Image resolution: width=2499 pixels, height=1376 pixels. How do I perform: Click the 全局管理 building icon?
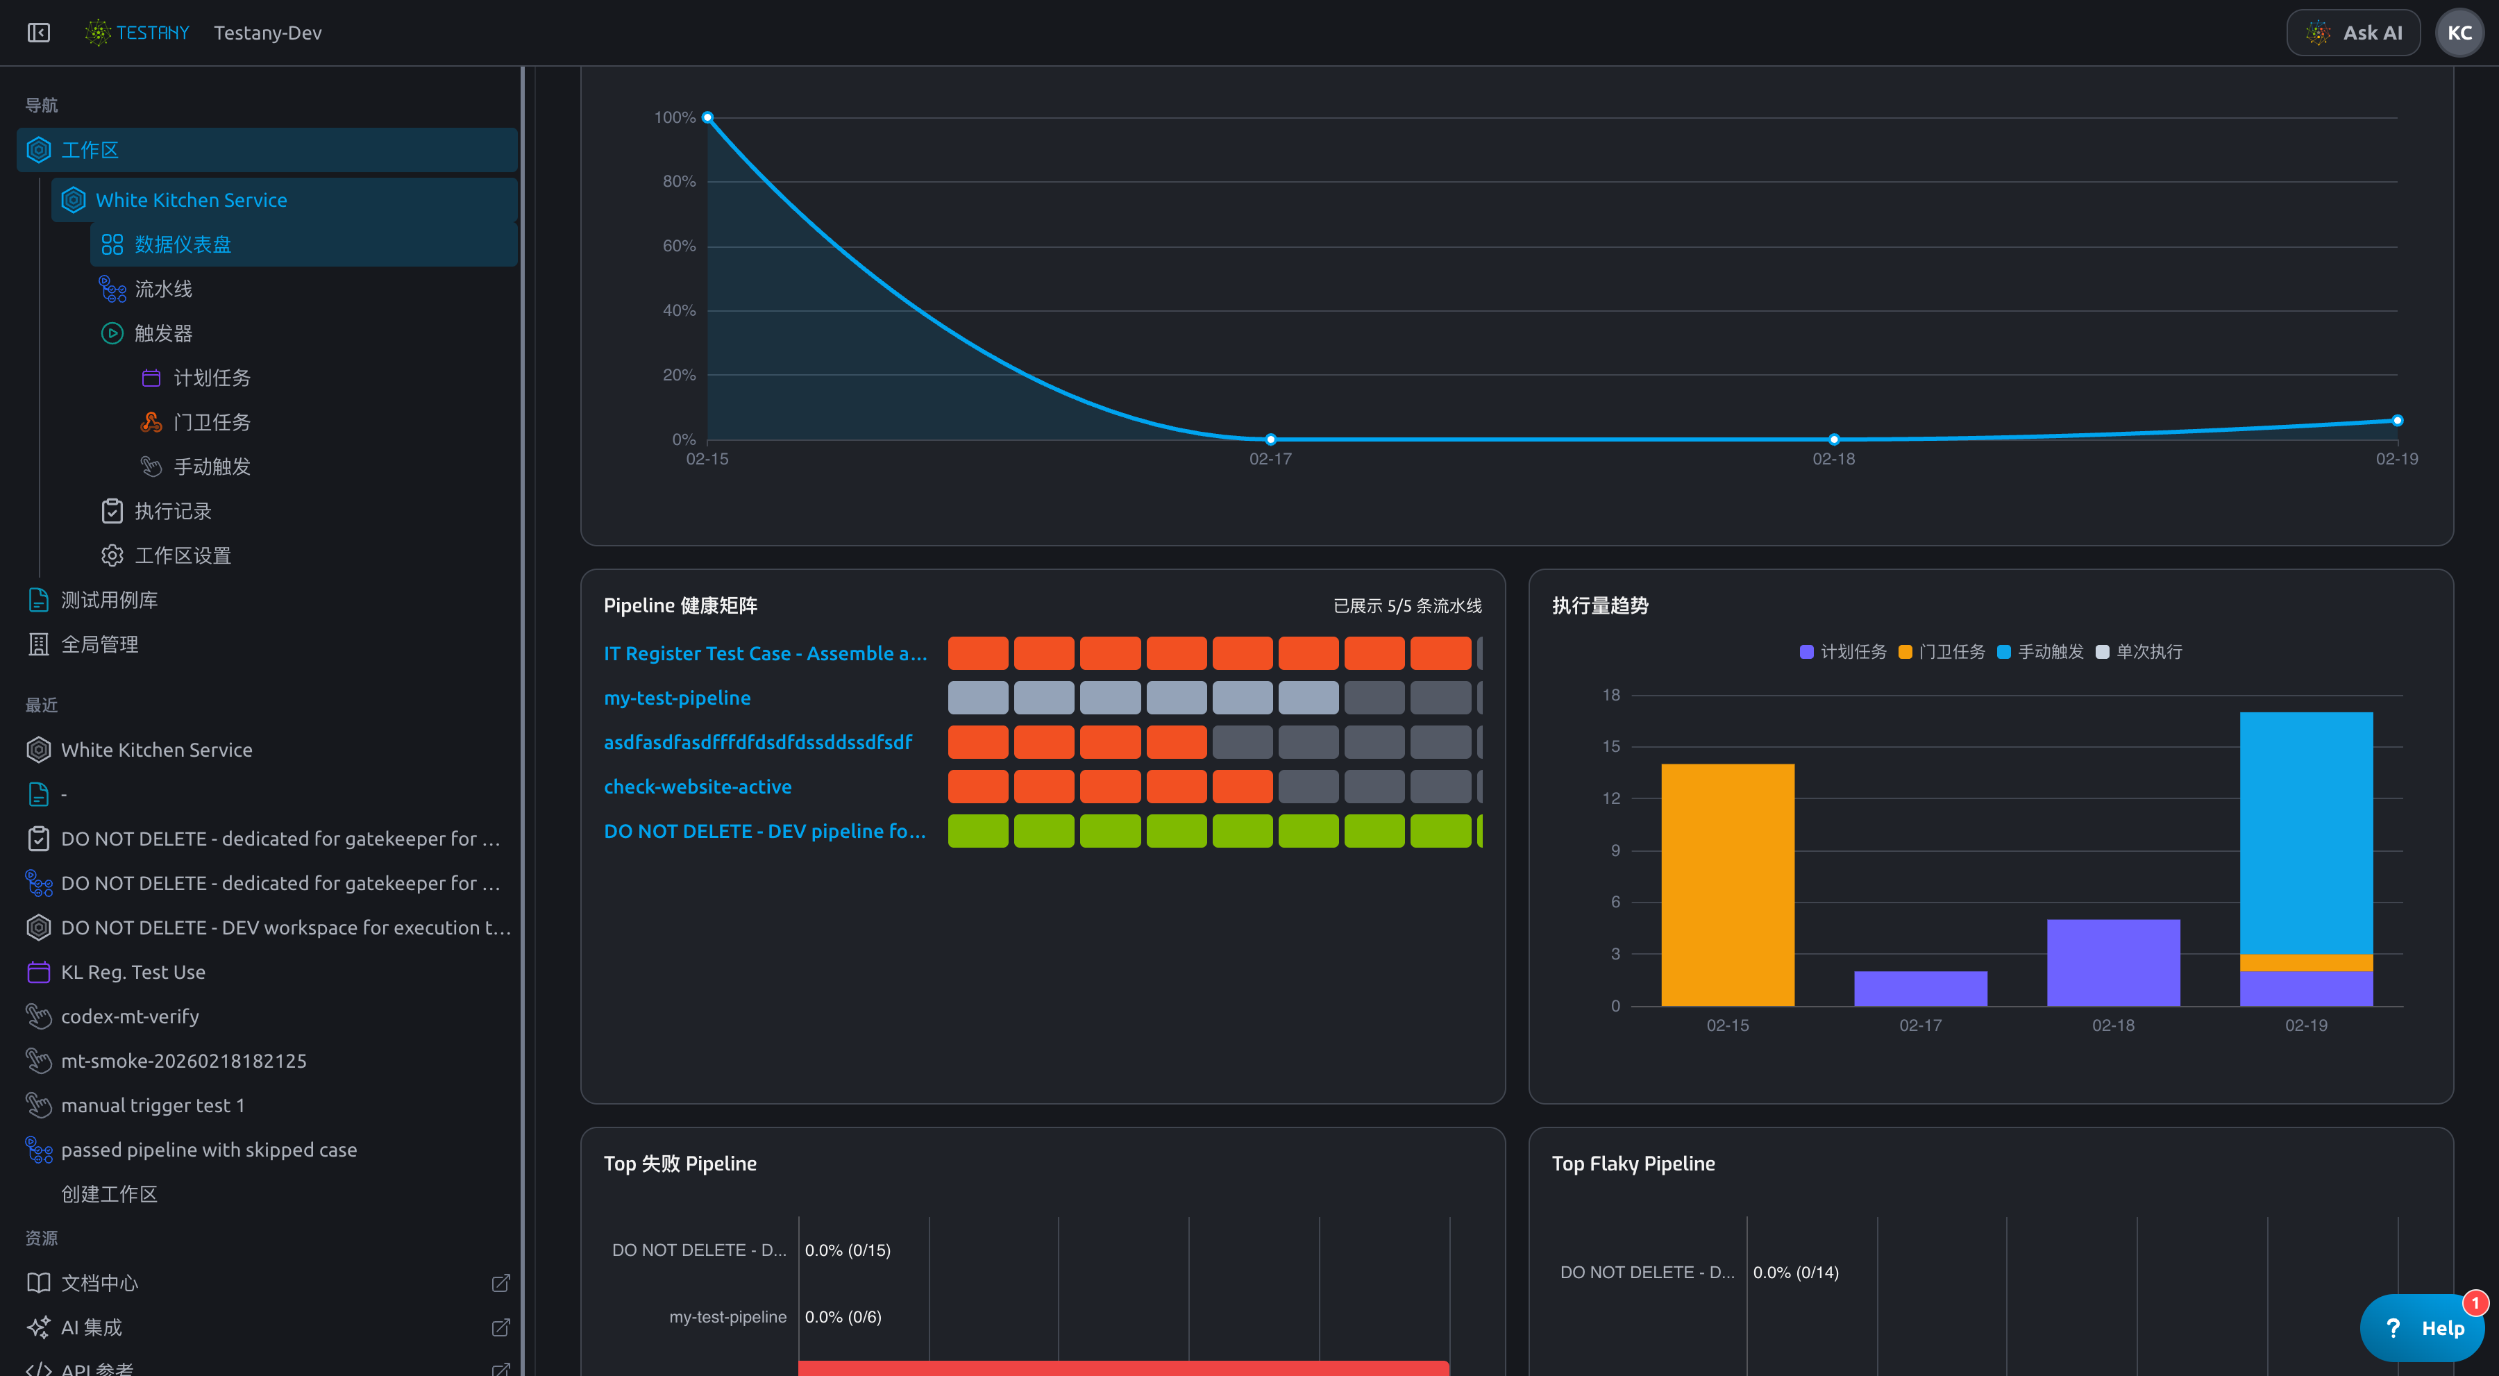[x=39, y=644]
